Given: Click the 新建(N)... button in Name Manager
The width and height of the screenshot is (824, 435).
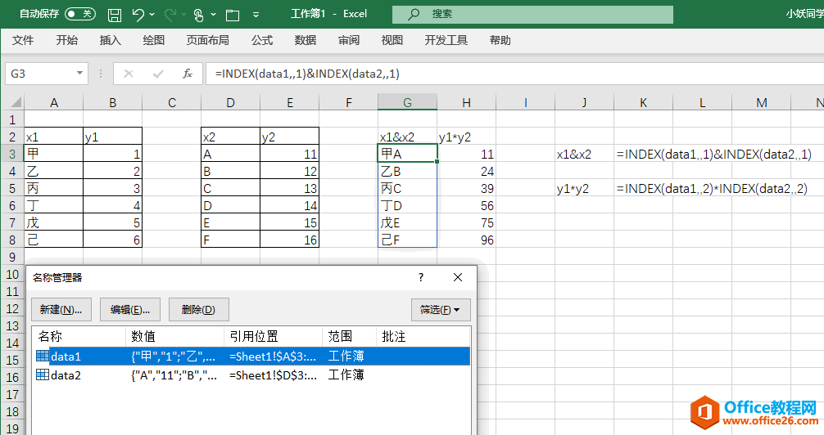Looking at the screenshot, I should (61, 310).
